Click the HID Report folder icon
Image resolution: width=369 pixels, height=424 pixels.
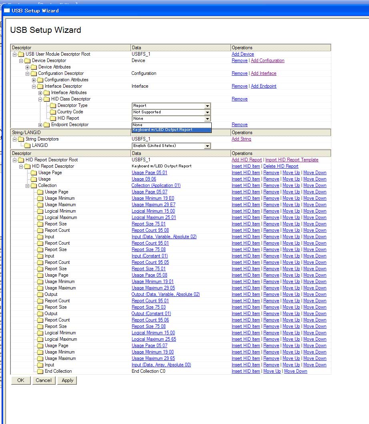53,119
